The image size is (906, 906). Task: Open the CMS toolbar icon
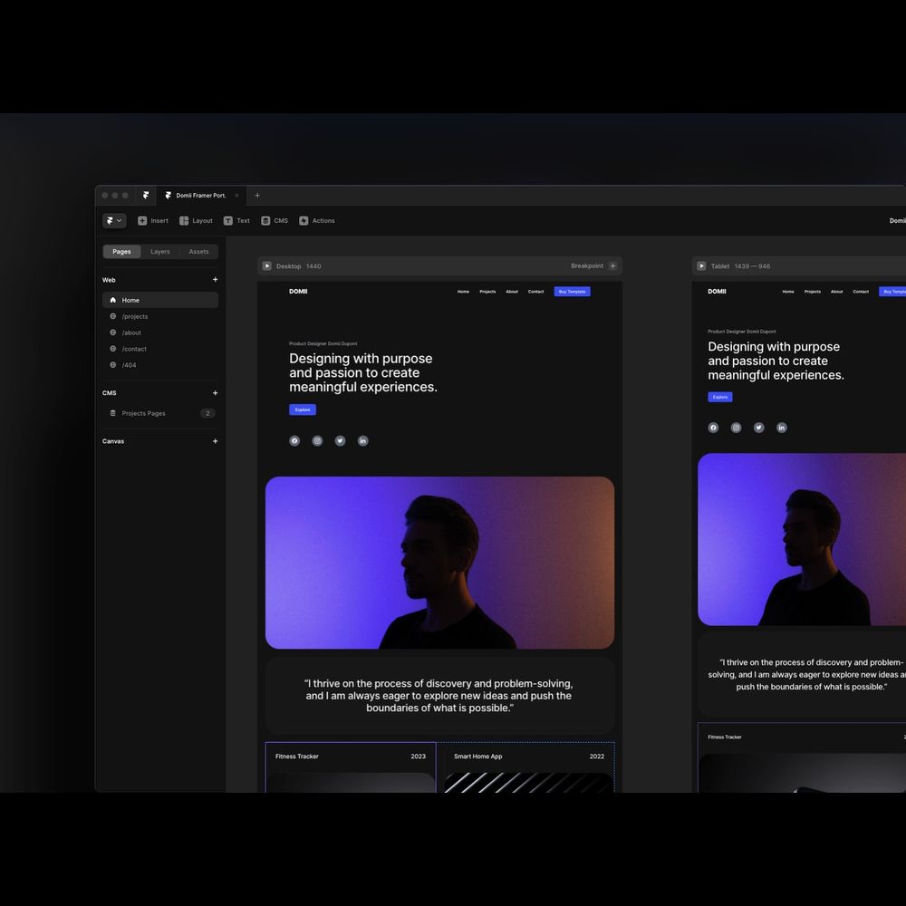[265, 220]
